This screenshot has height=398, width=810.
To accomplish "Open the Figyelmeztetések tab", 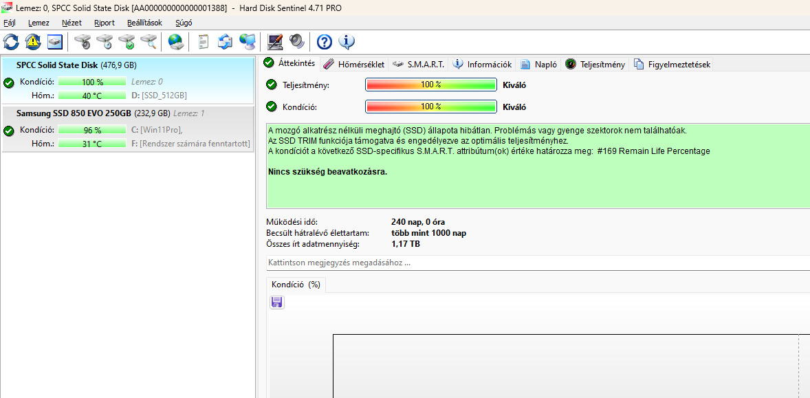I will point(672,64).
